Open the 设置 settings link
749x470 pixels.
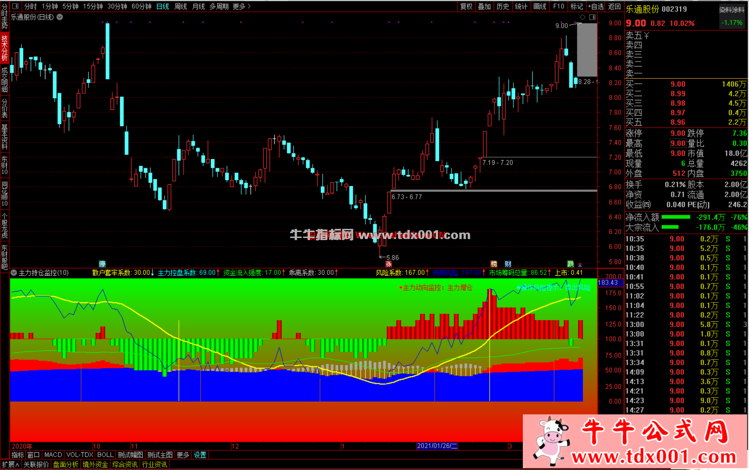pos(200,455)
